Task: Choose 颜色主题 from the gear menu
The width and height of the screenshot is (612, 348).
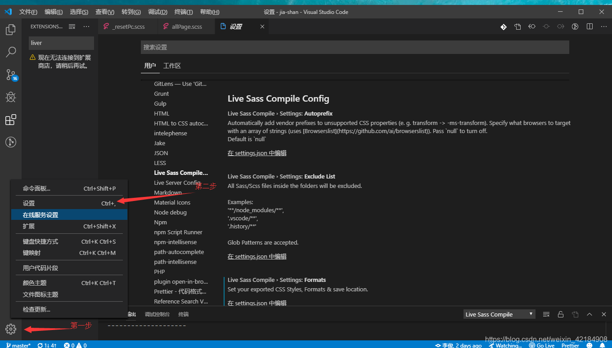Action: coord(69,283)
